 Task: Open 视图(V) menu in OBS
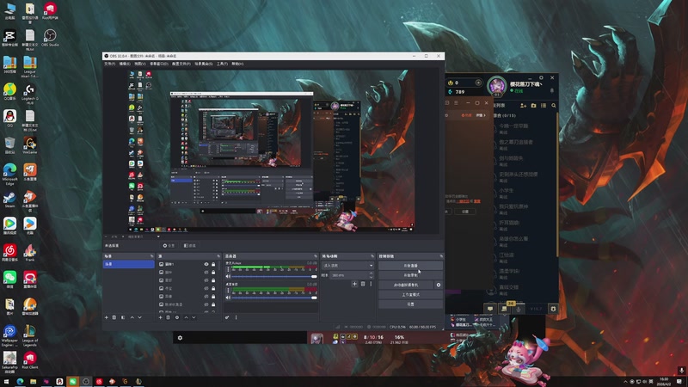(140, 64)
